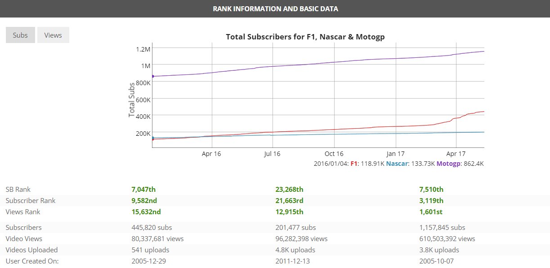Click the purple Motogp starting data point
Screen dimensions: 550x268
pyautogui.click(x=153, y=76)
